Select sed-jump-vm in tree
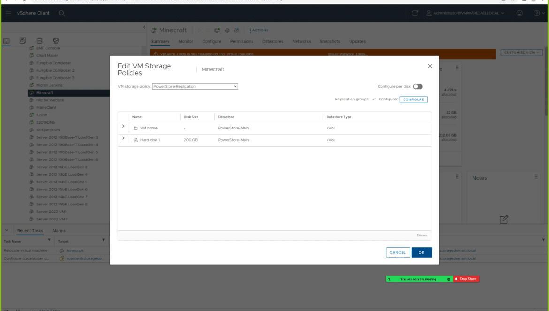This screenshot has width=549, height=311. click(47, 130)
